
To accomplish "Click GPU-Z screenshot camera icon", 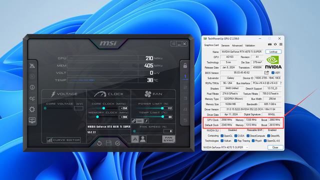I will [269, 44].
